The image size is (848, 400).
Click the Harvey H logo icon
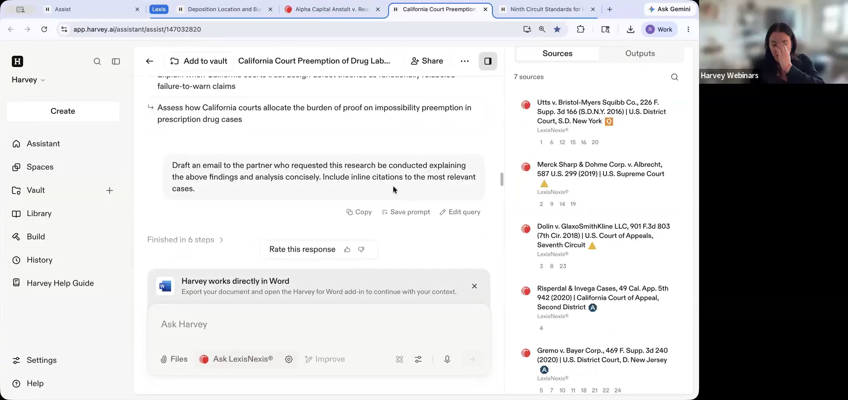(17, 61)
